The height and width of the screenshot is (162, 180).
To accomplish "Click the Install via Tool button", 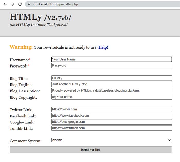I will pyautogui.click(x=91, y=150).
